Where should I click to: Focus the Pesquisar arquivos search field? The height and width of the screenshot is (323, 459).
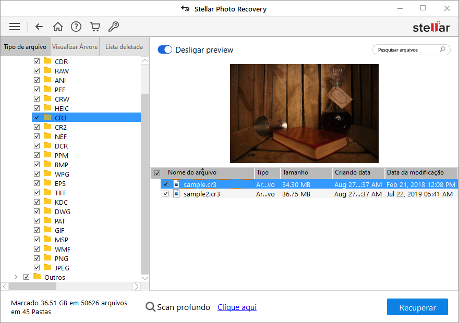(x=412, y=49)
